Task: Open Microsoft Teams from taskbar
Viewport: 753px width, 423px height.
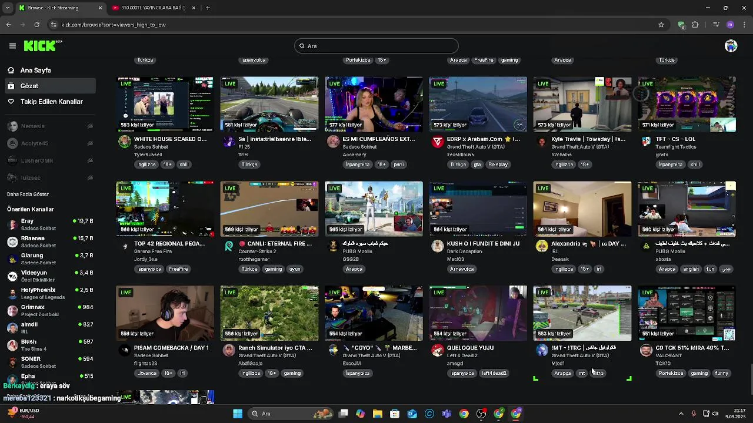Action: click(x=447, y=414)
